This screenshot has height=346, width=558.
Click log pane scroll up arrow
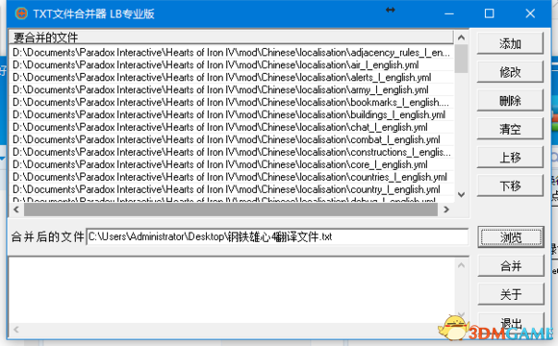(461, 265)
